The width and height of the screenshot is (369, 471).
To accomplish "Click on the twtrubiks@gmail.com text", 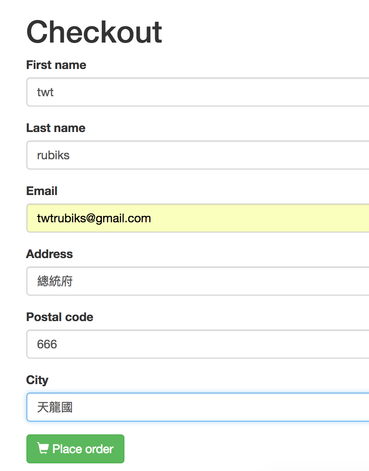I will click(x=94, y=218).
